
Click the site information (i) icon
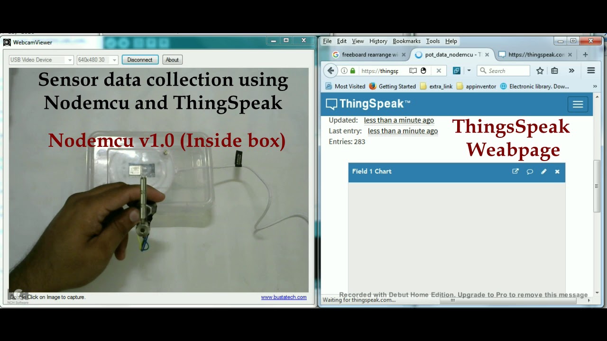pyautogui.click(x=344, y=71)
